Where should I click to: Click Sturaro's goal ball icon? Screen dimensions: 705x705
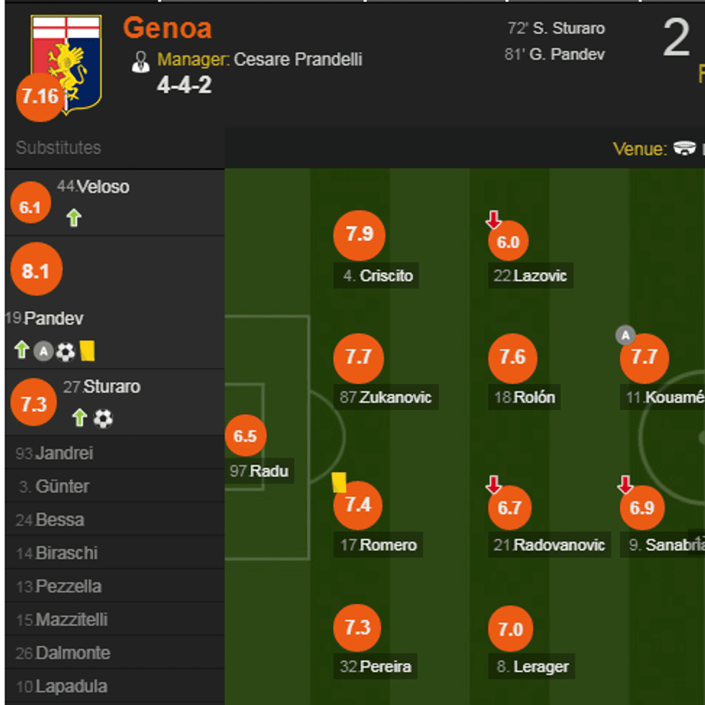(x=103, y=419)
